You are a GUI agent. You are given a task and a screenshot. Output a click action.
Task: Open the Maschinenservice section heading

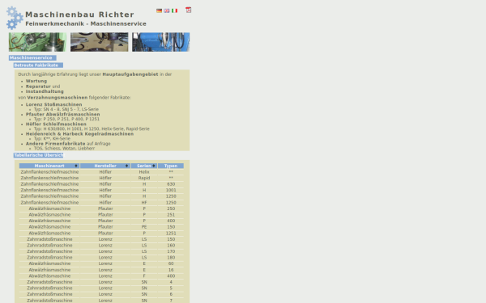[32, 58]
